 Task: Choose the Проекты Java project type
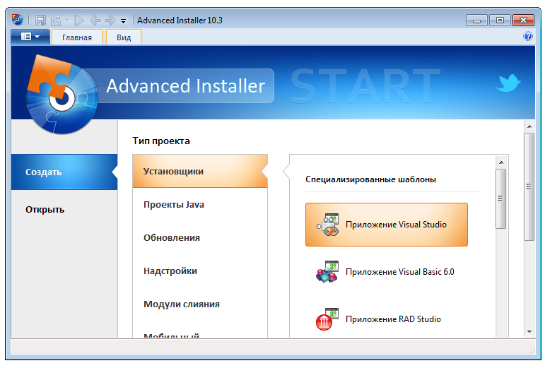coord(200,204)
